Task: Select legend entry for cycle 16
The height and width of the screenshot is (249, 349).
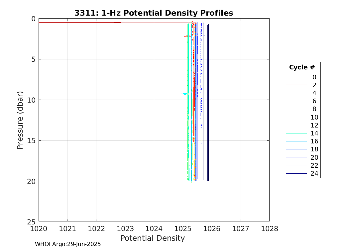Action: 302,141
